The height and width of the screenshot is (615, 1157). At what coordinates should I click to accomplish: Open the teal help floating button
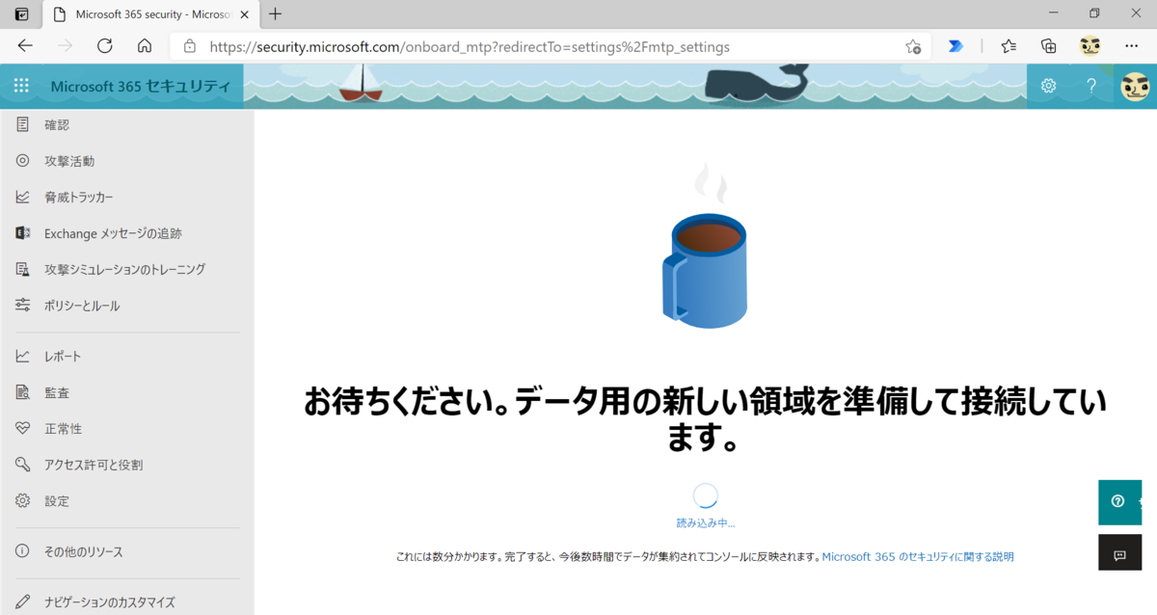click(1120, 501)
